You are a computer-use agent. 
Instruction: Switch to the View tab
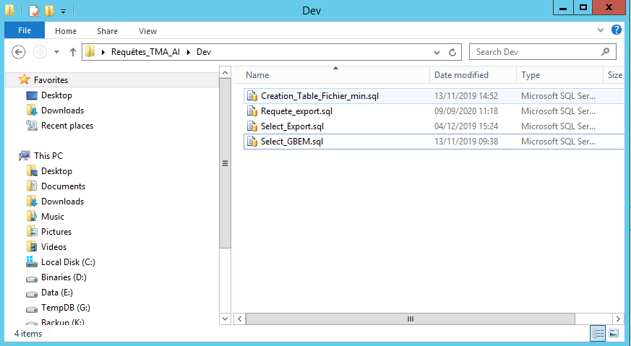coord(147,31)
